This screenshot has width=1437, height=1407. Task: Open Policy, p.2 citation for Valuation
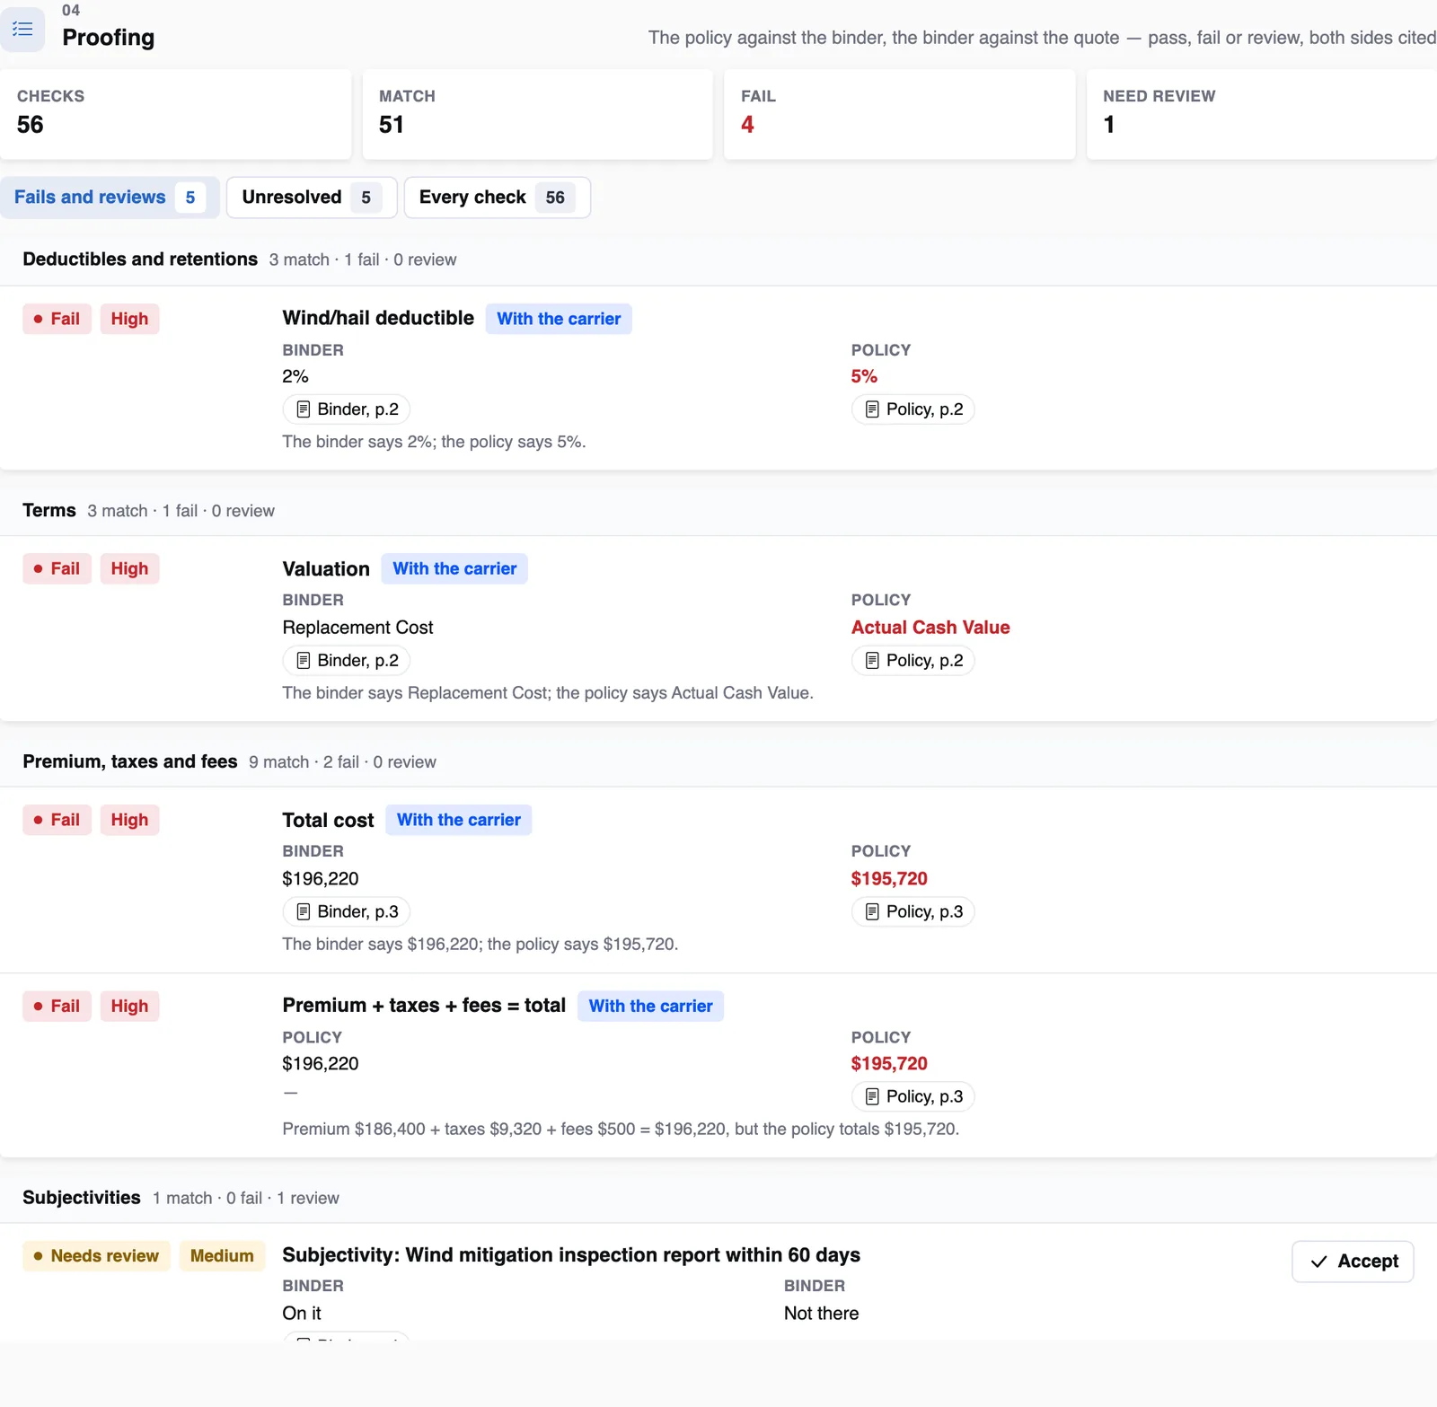tap(913, 661)
